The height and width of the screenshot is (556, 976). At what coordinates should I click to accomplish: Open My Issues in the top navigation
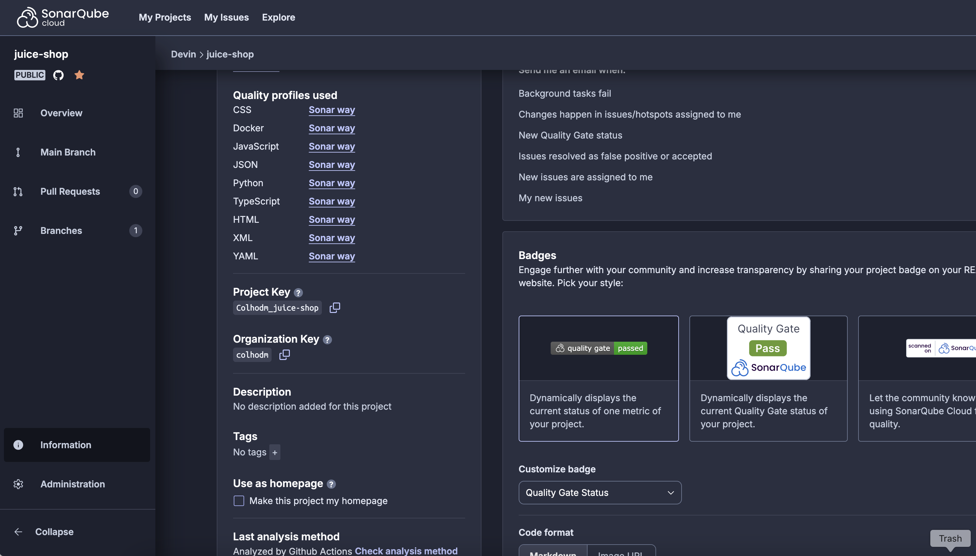226,18
